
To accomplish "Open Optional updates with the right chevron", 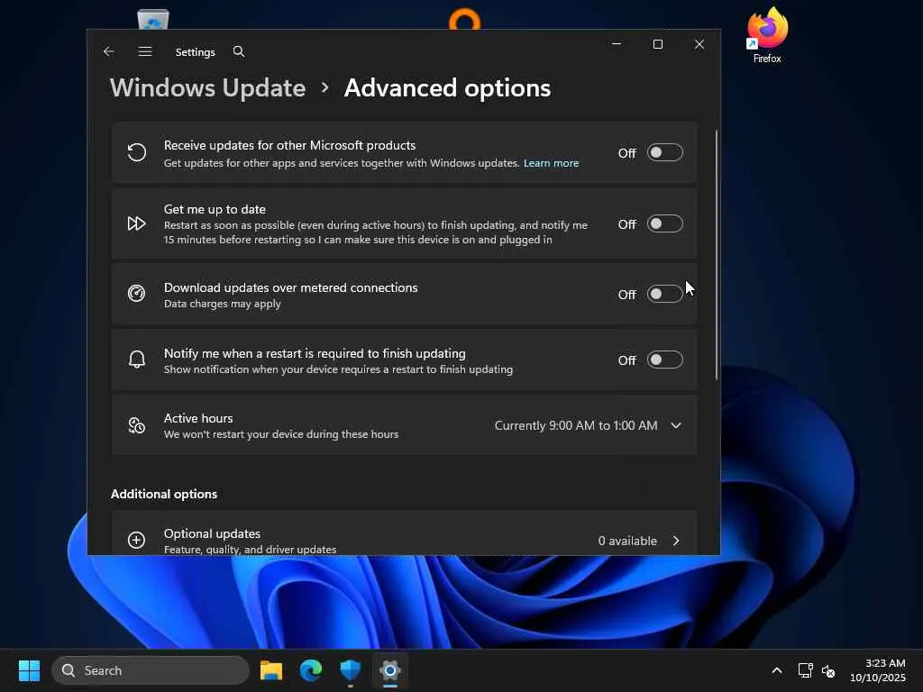I will pyautogui.click(x=676, y=541).
